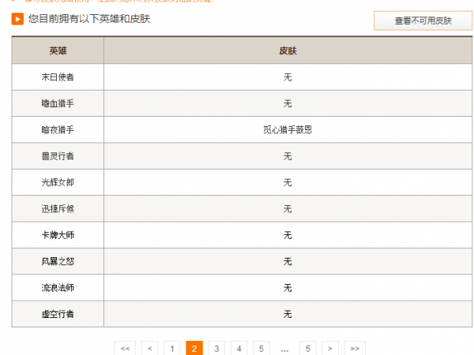474x355 pixels.
Task: Select hero 兽灵行者 in the table
Action: (x=58, y=156)
